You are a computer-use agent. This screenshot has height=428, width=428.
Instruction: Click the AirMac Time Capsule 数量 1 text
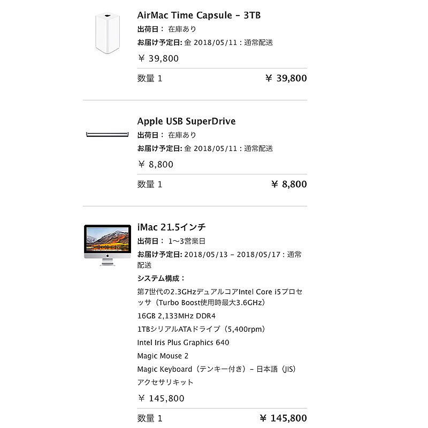point(150,79)
